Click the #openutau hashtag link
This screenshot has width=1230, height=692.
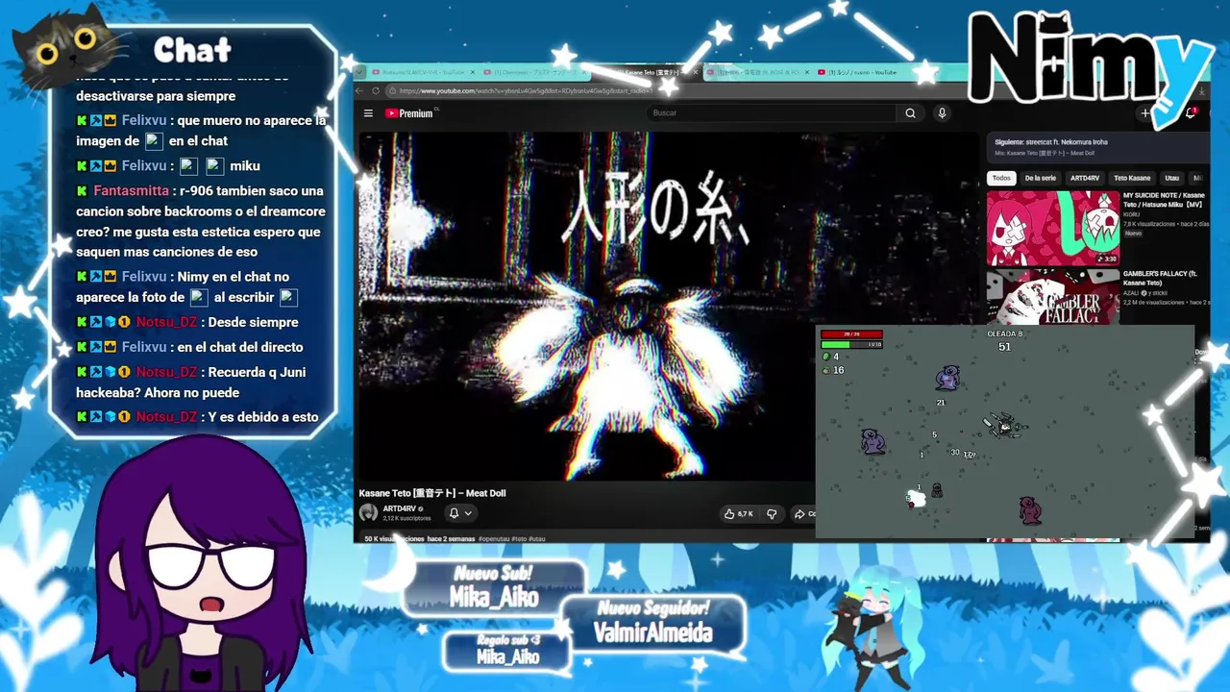coord(493,539)
